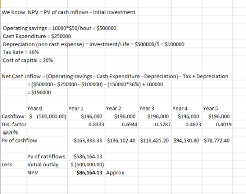The height and width of the screenshot is (194, 246).
Task: Select the = $196000 result cell
Action: [39, 92]
